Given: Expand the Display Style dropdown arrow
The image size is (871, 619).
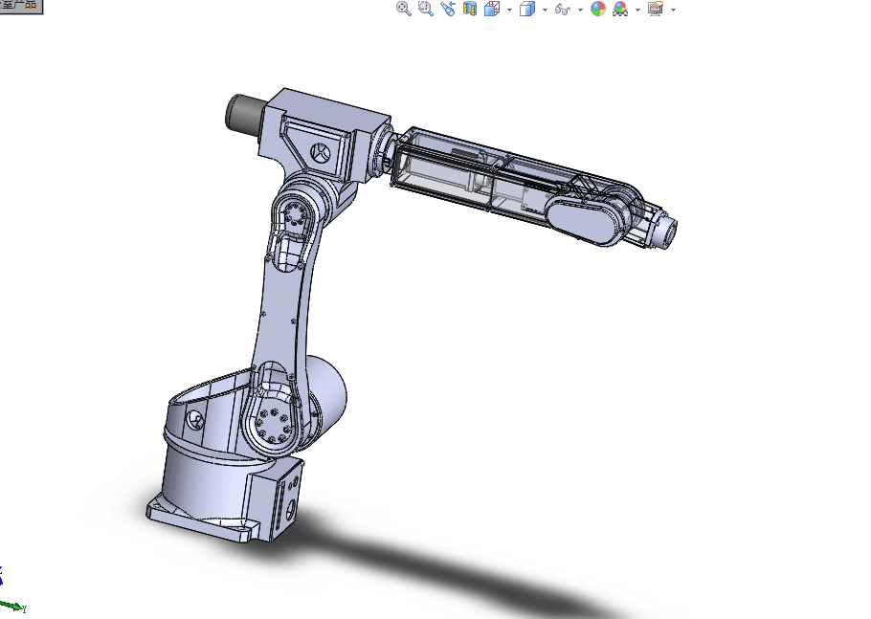Looking at the screenshot, I should click(x=545, y=10).
